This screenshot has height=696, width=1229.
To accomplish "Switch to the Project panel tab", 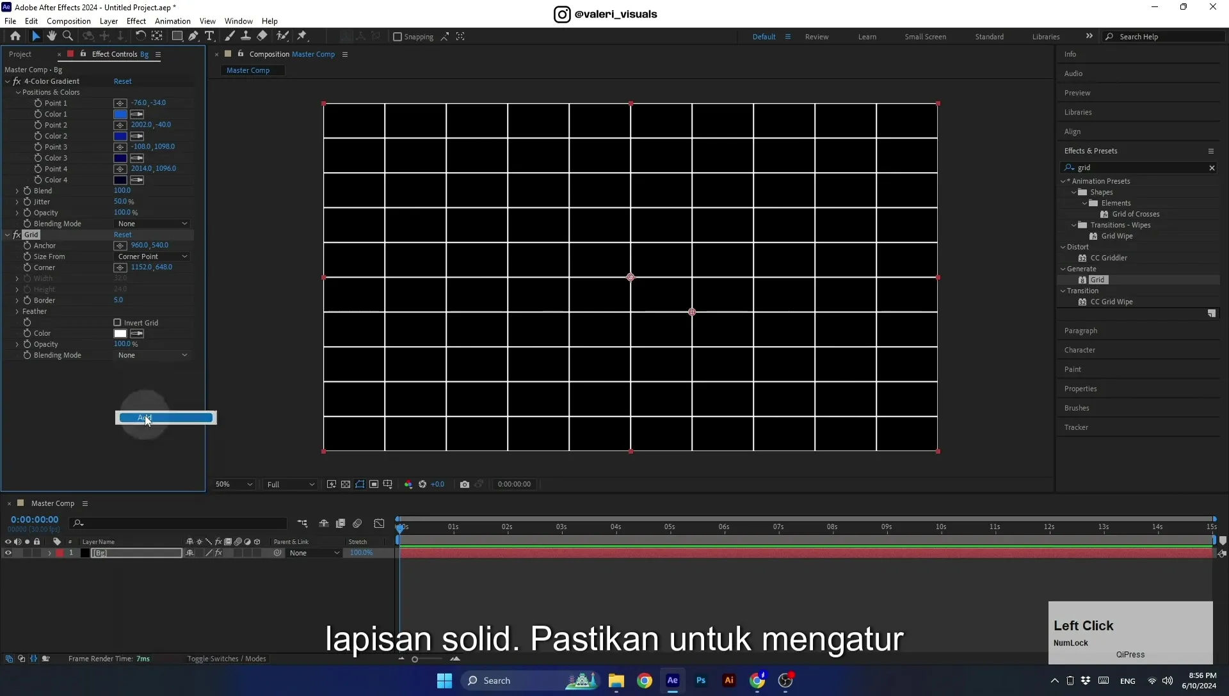I will coord(20,54).
